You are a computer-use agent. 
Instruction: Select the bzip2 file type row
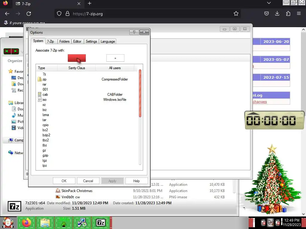point(87,135)
